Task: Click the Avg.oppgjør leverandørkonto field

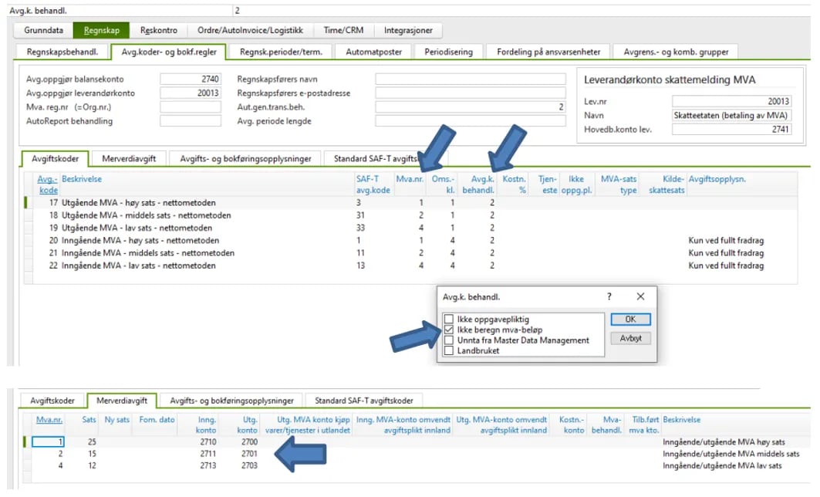Action: [x=191, y=93]
